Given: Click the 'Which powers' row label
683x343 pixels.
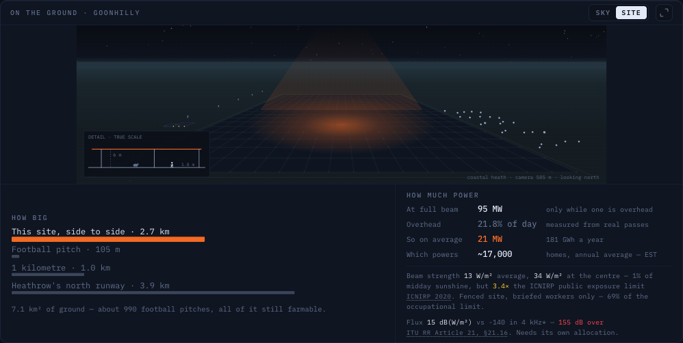Looking at the screenshot, I should tap(432, 255).
